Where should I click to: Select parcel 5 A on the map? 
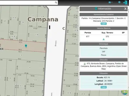coord(35,80)
